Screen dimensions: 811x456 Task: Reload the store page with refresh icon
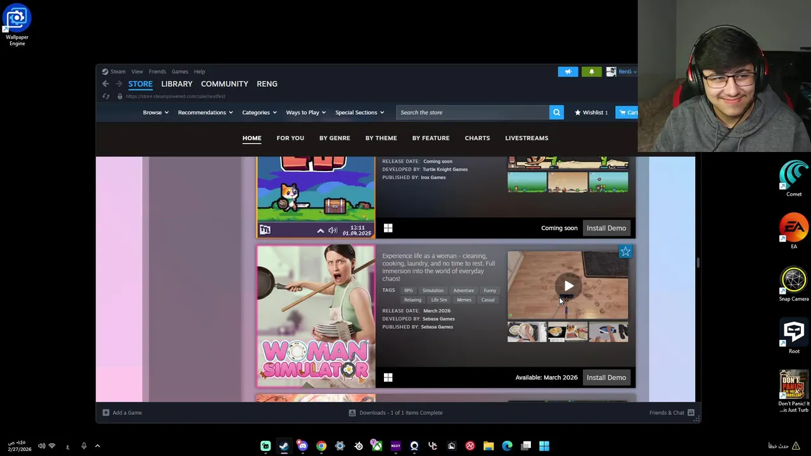click(106, 96)
